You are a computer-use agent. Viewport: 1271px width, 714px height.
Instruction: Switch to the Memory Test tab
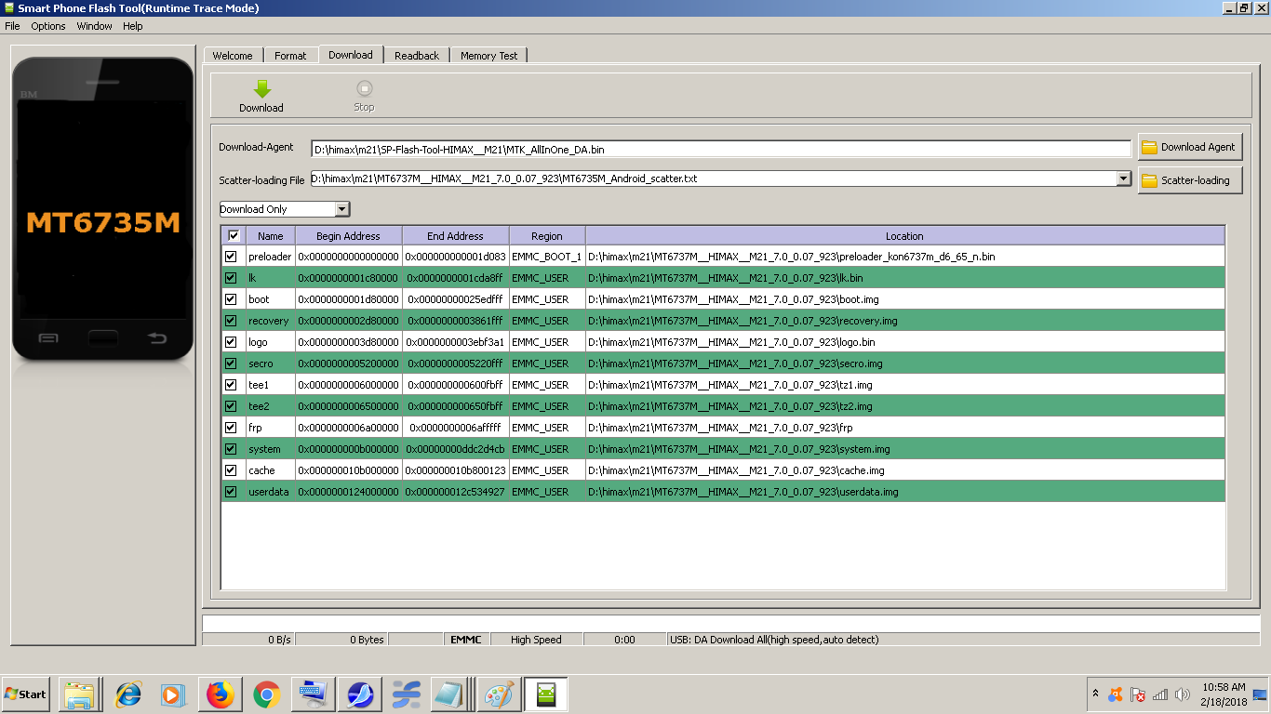click(x=489, y=56)
